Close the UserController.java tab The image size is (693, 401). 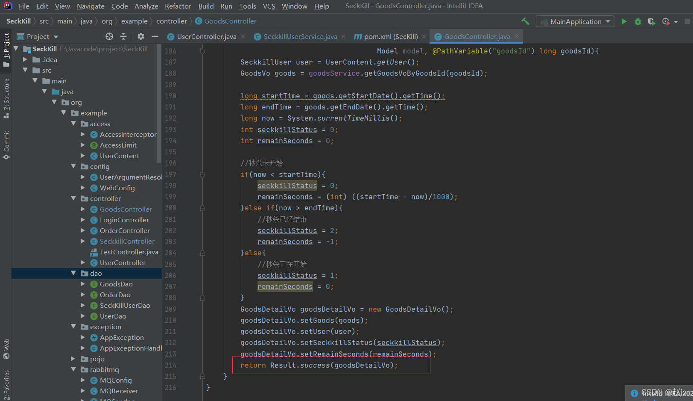click(243, 36)
